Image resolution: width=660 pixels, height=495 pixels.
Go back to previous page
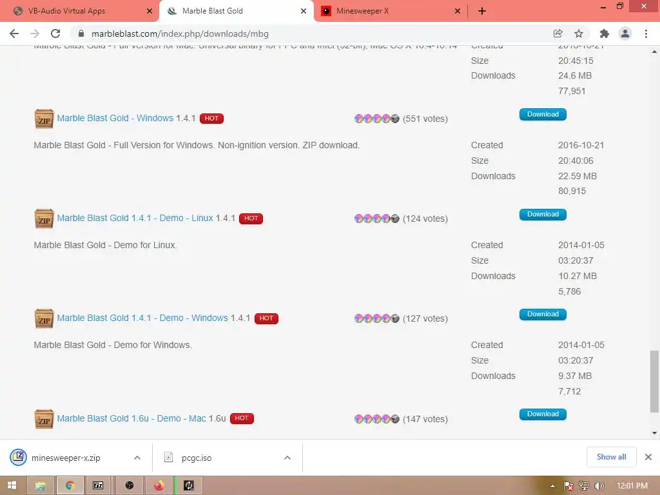coord(14,34)
